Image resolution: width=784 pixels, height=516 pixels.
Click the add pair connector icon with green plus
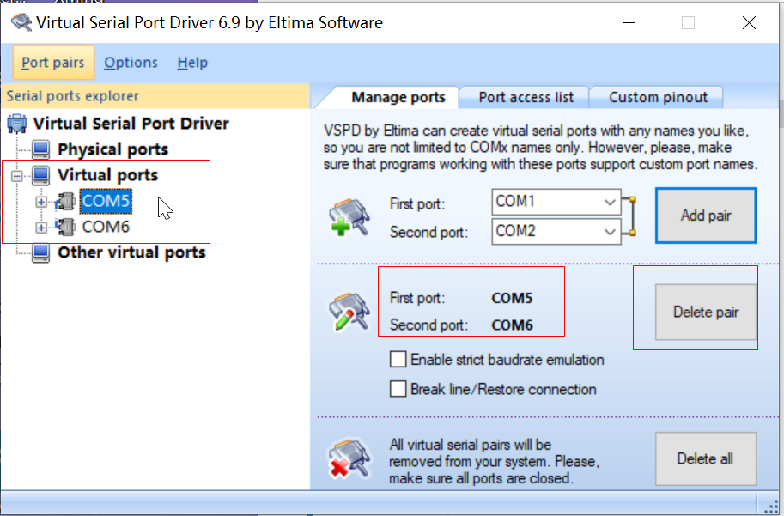coord(349,217)
